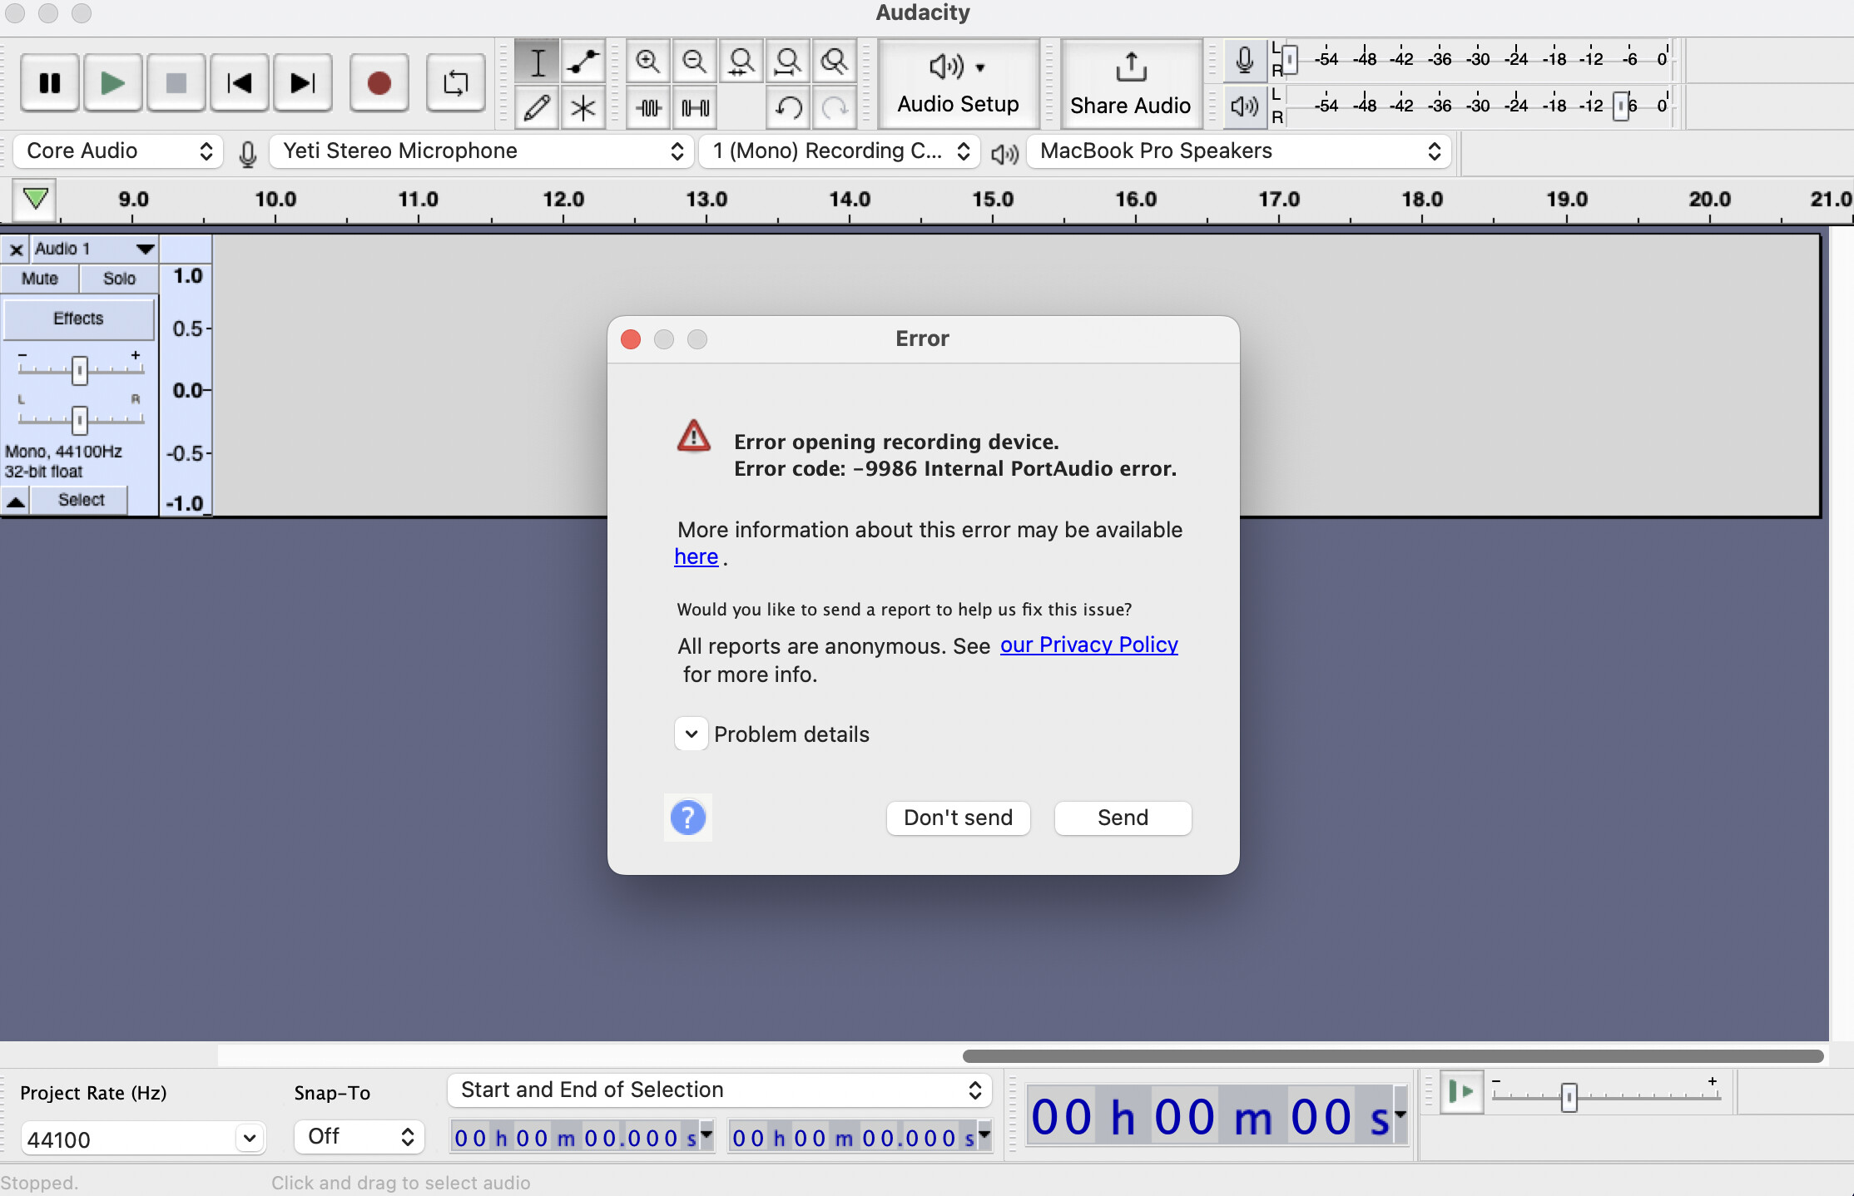Open Effects for Audio 1 track
This screenshot has height=1196, width=1854.
coord(78,319)
